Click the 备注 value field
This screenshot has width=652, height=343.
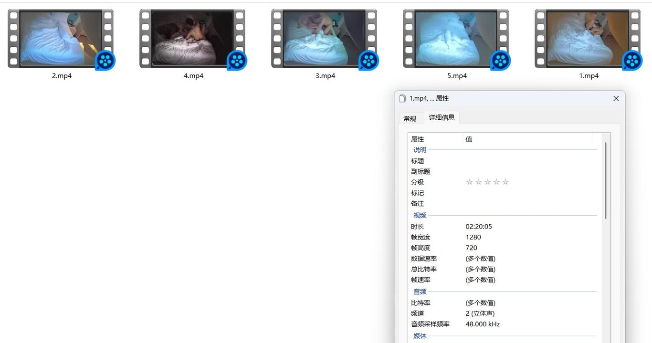pyautogui.click(x=530, y=203)
